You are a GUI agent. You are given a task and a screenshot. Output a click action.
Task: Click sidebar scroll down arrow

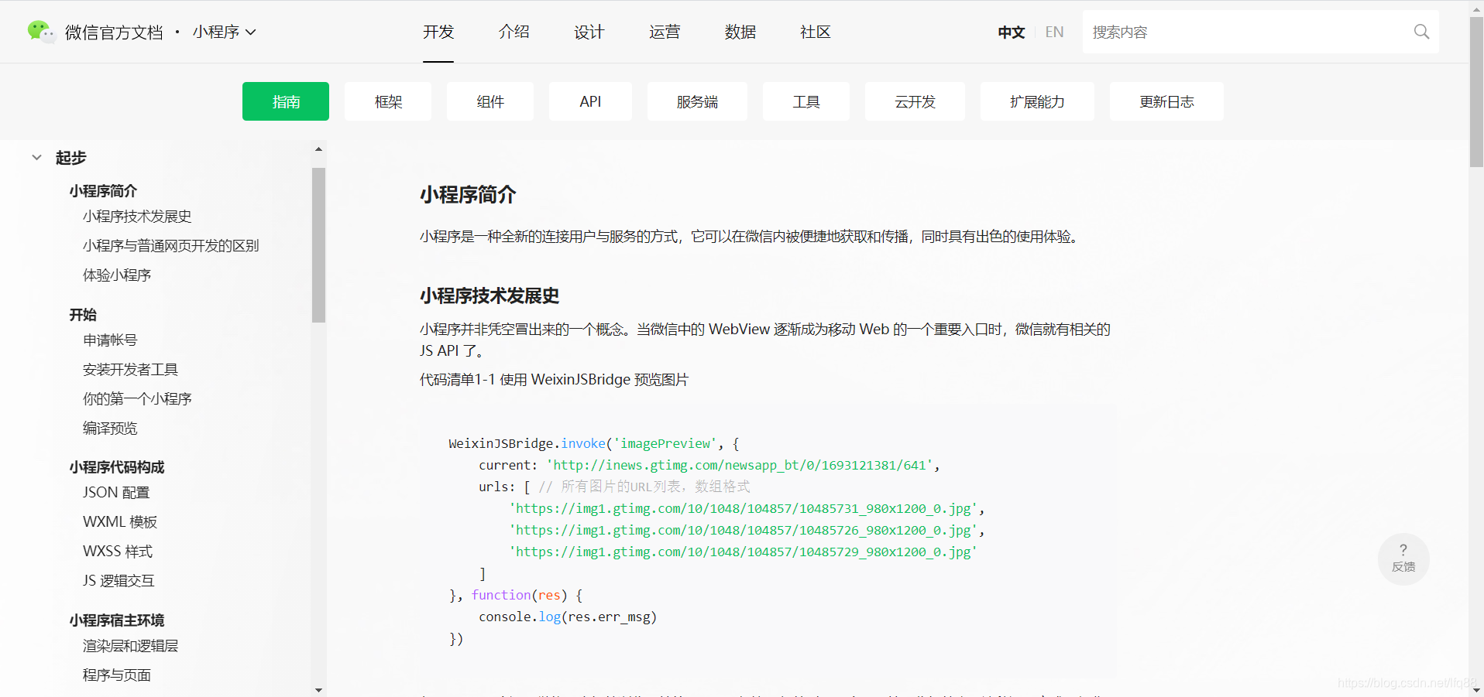click(x=318, y=689)
